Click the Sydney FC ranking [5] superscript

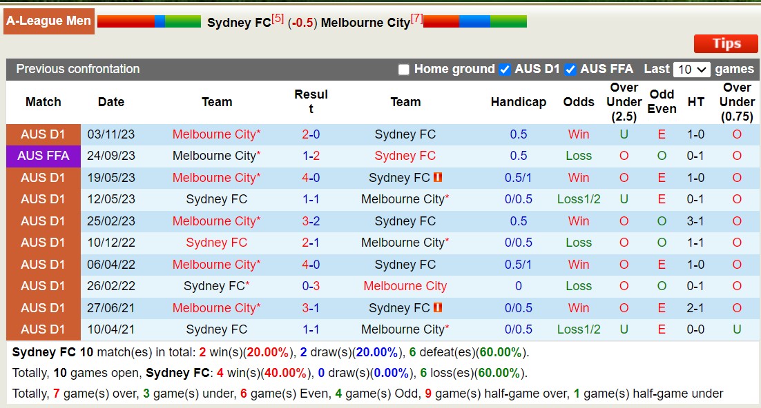[278, 18]
